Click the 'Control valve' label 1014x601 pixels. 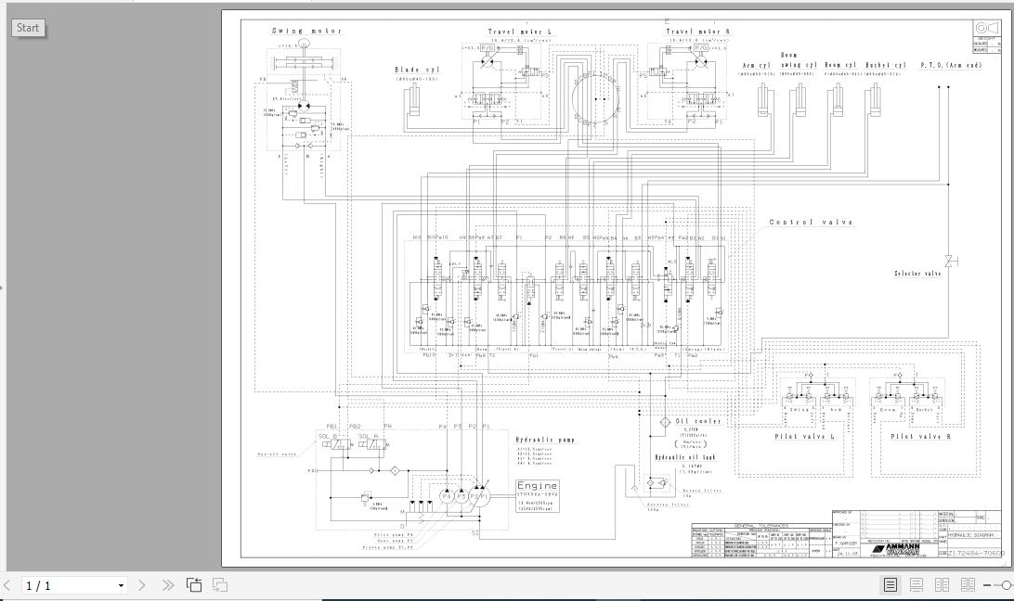click(x=811, y=223)
